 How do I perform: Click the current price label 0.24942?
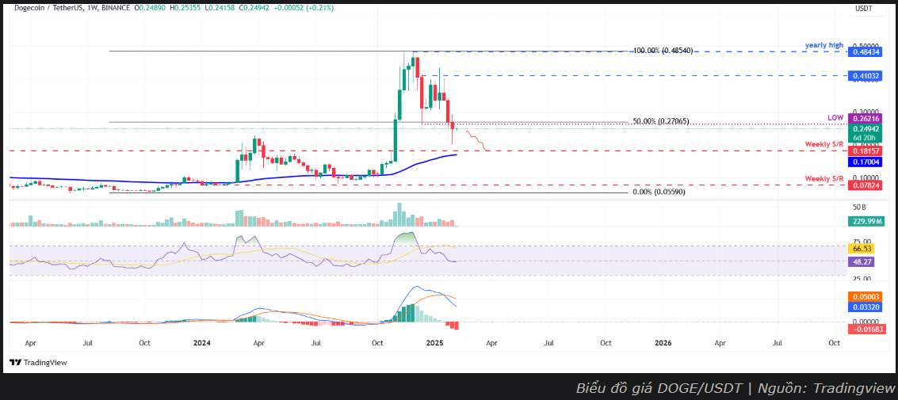[x=866, y=129]
